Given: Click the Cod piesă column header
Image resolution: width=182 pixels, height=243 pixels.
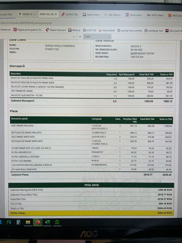Looking at the screenshot, I should [96, 119].
